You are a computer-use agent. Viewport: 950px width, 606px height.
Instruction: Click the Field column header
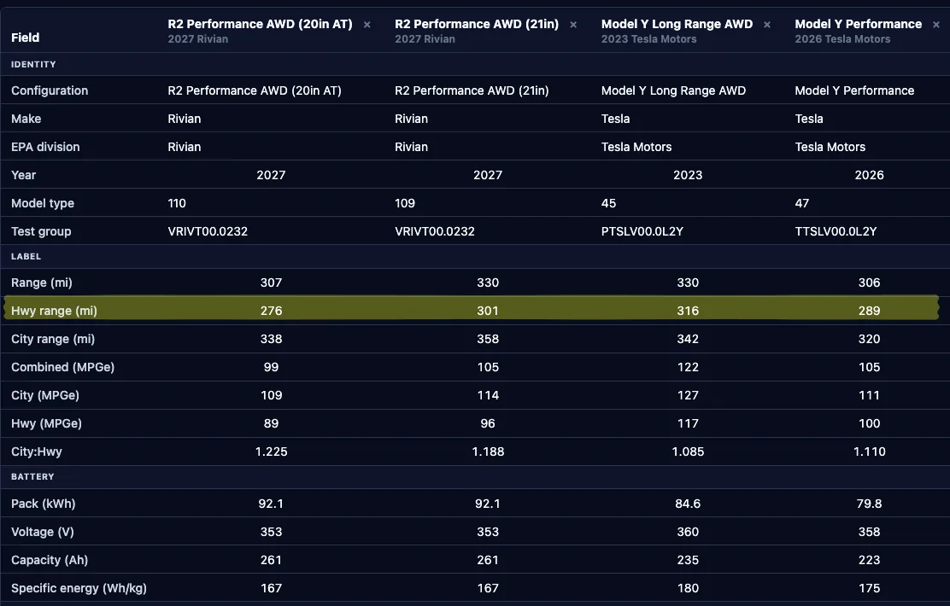point(26,38)
